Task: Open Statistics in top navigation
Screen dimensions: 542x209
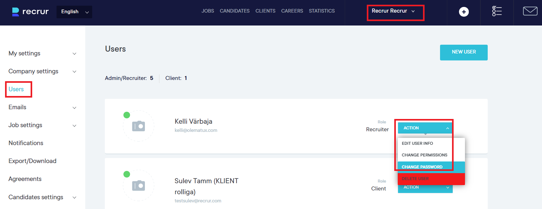Action: point(322,11)
